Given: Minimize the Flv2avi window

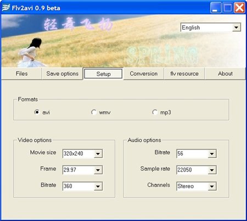Looking at the screenshot, I should coord(216,8).
